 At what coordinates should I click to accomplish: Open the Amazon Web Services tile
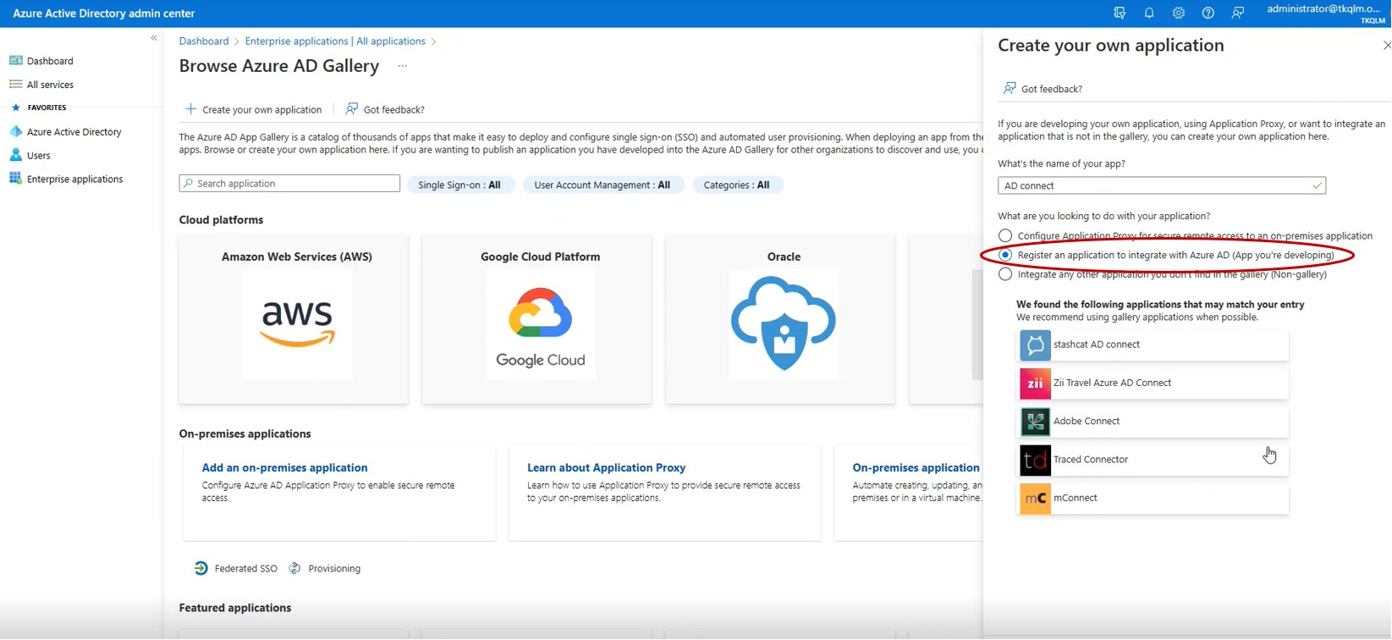(x=294, y=319)
